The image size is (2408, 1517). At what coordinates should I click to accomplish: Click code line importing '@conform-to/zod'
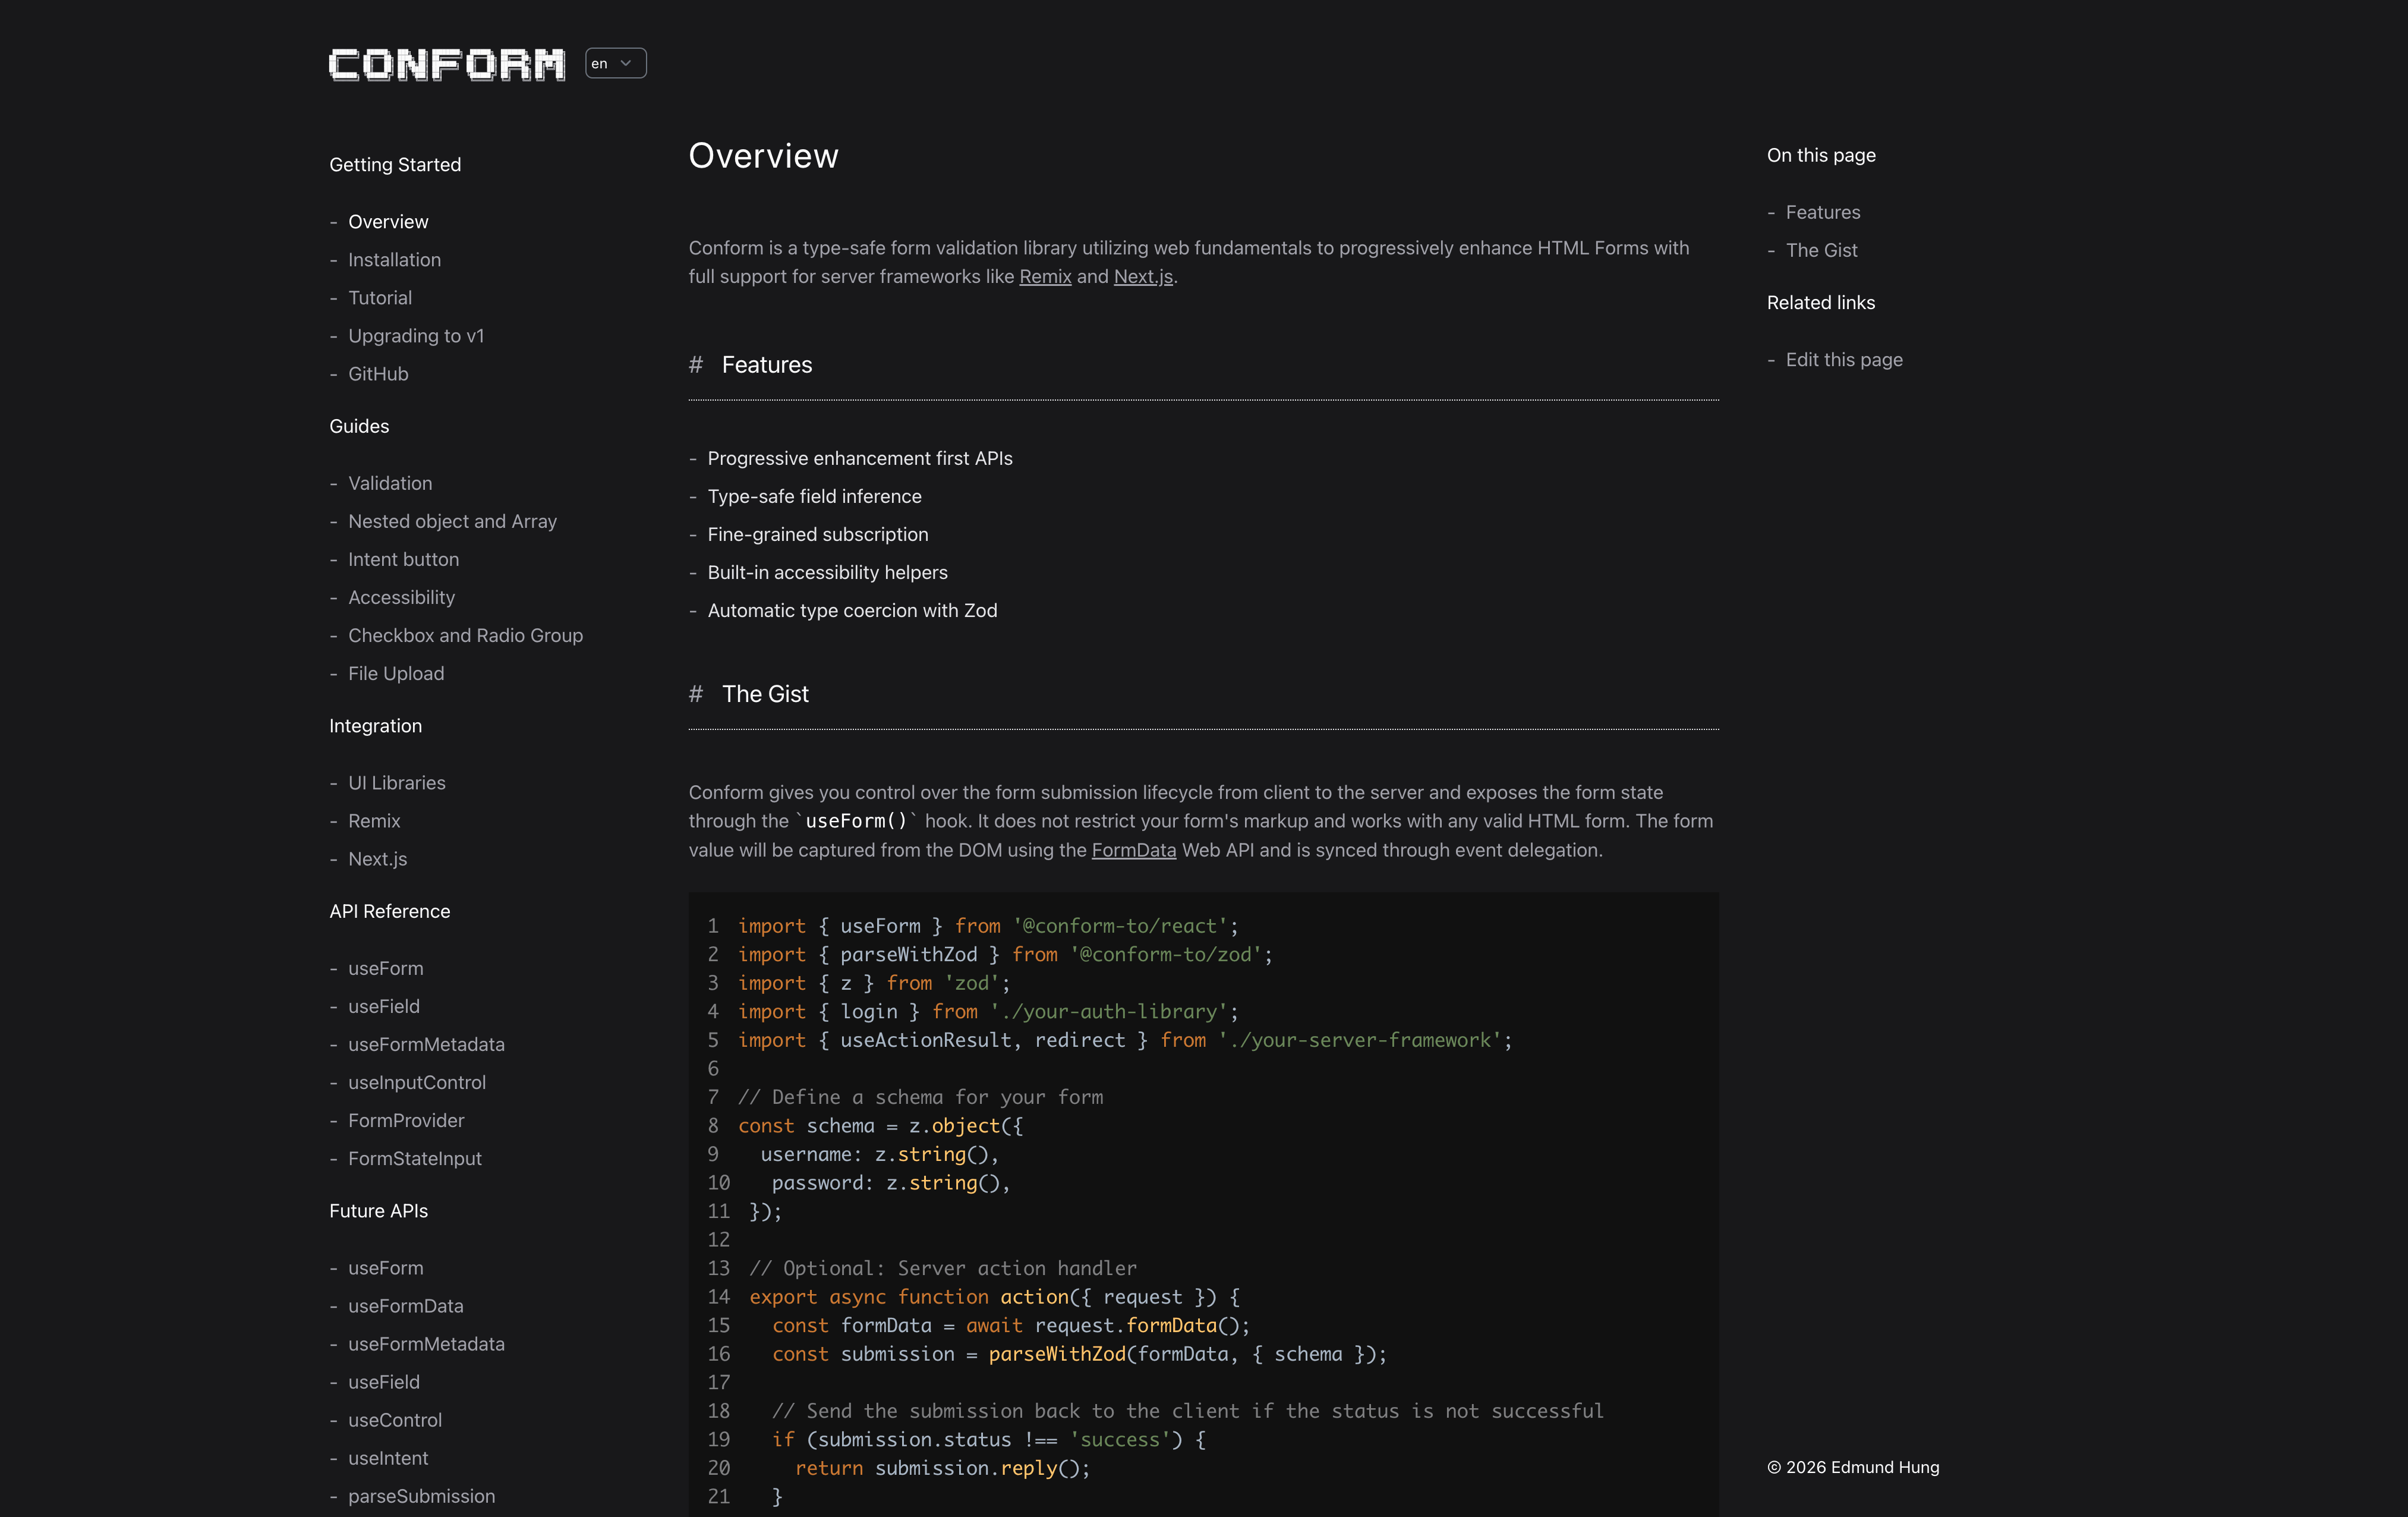click(x=1005, y=954)
